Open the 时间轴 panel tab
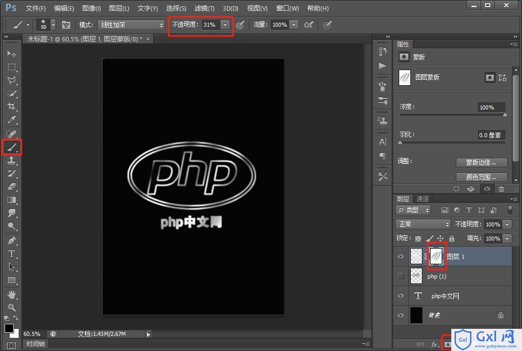Screen dimensions: 522x351 [x=35, y=344]
